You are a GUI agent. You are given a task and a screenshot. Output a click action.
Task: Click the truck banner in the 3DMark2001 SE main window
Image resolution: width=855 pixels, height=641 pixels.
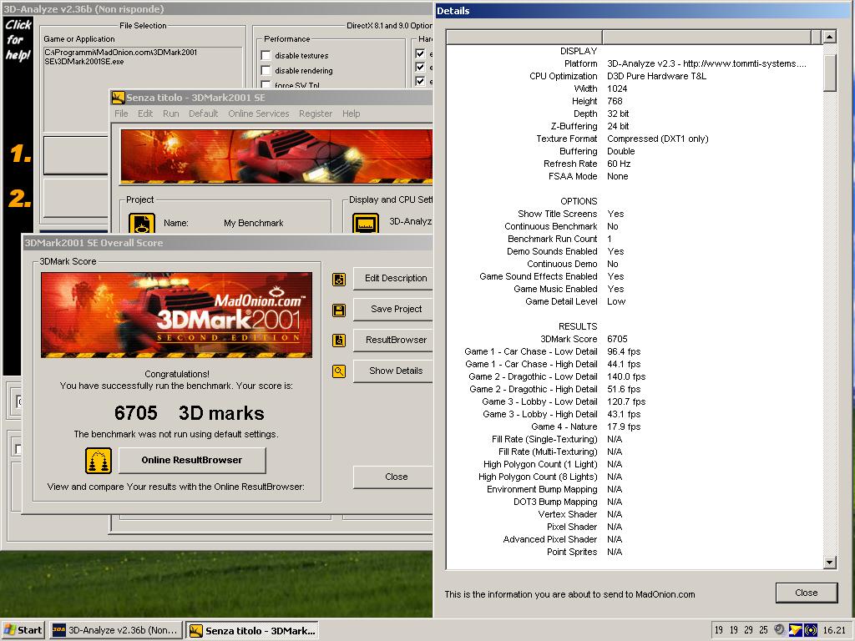tap(276, 156)
